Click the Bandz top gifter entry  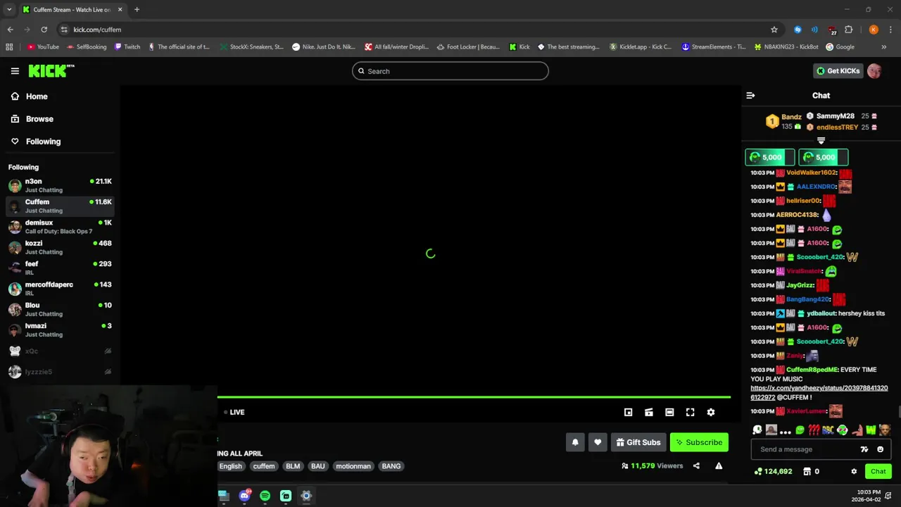[x=783, y=122]
